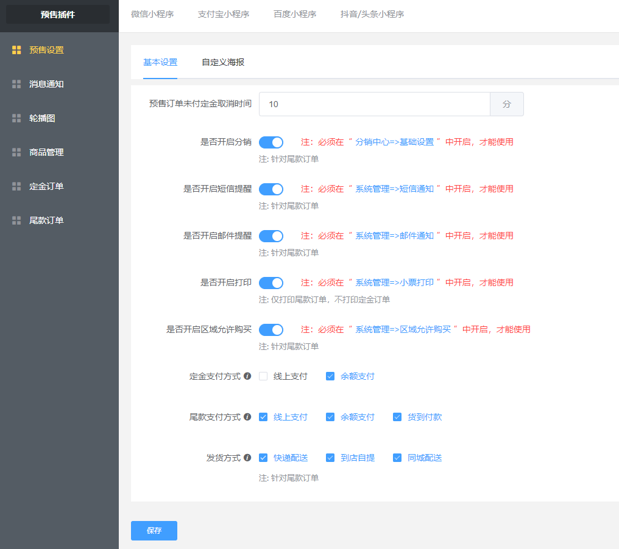Uncheck 货到付款 under 尾款支付方式
619x549 pixels.
point(397,417)
